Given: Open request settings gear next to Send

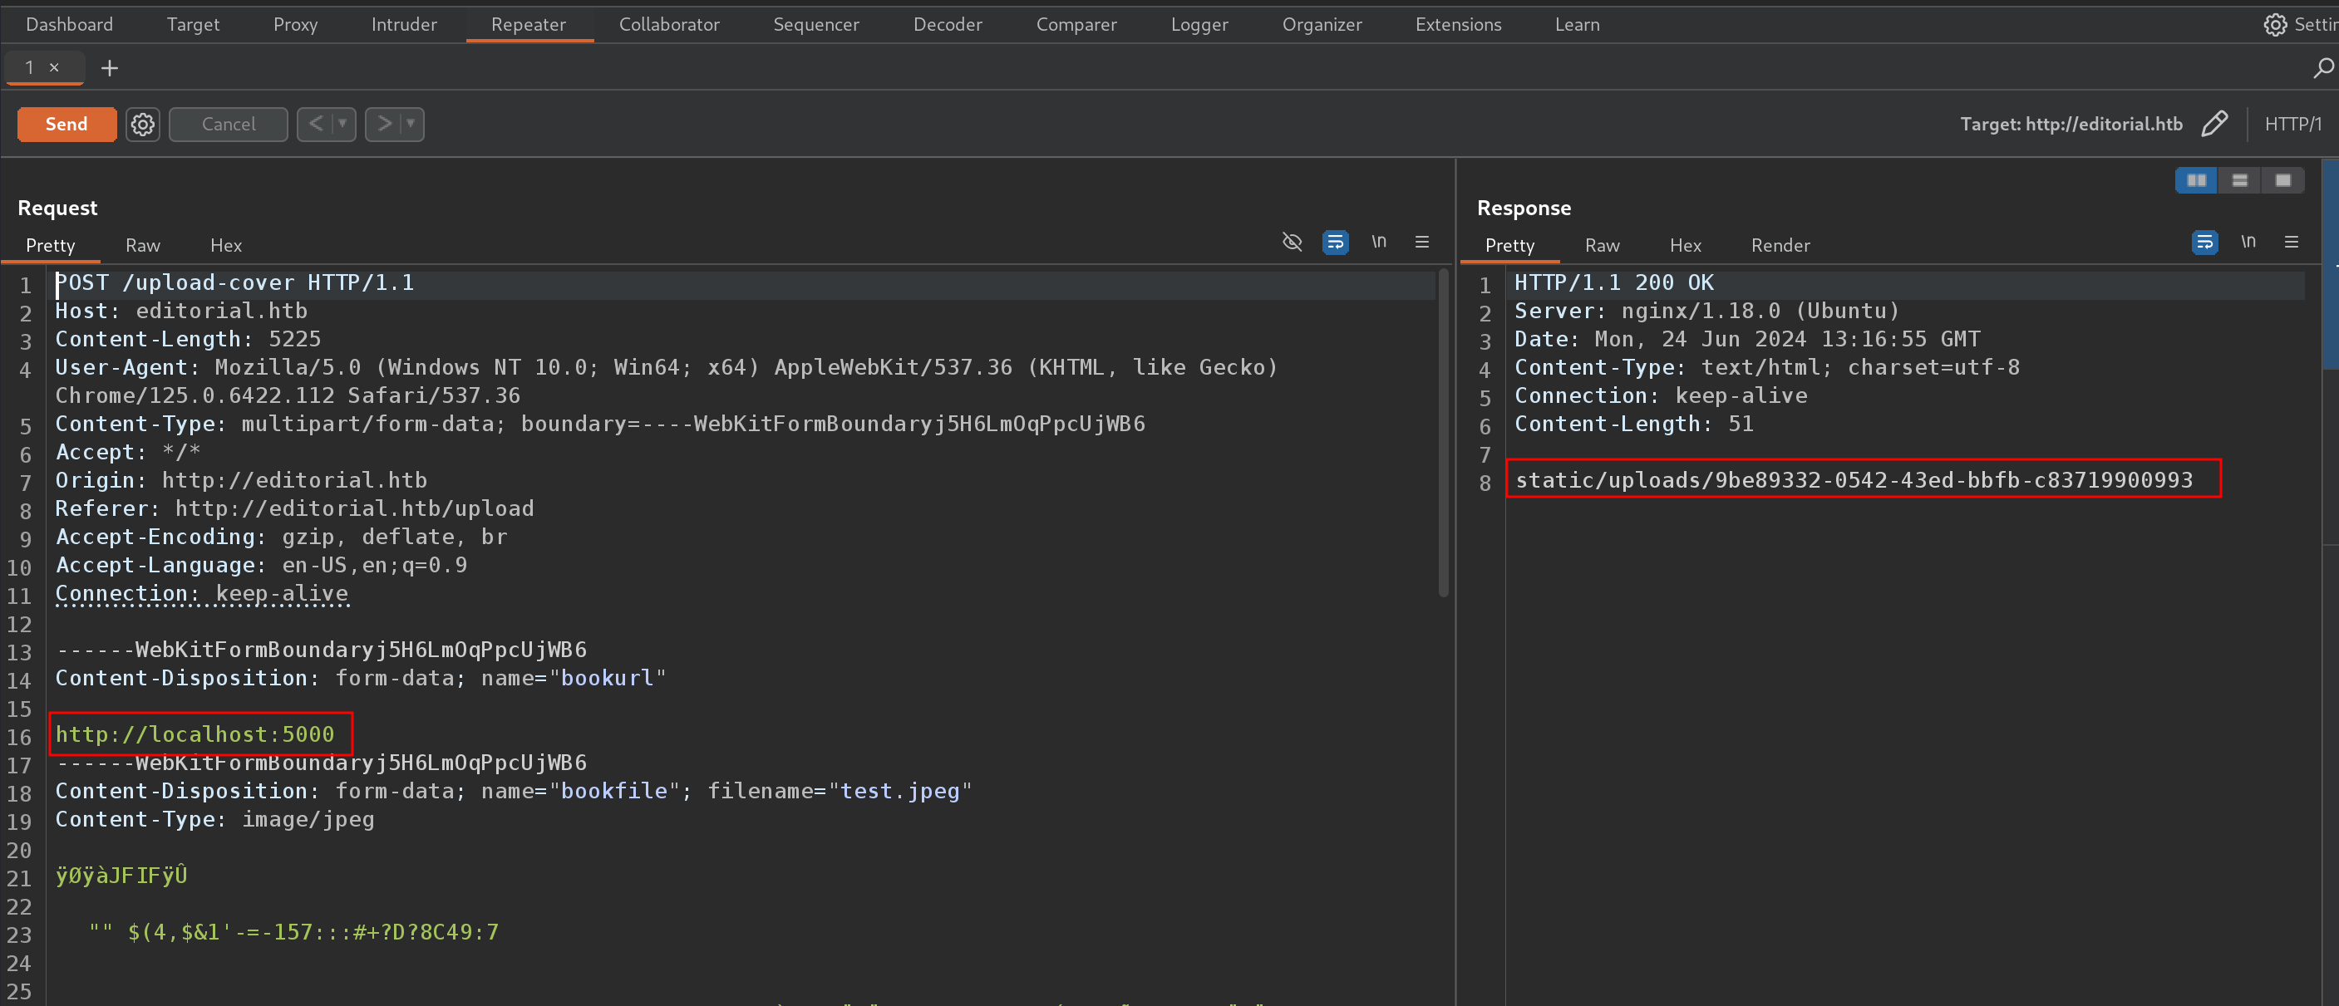Looking at the screenshot, I should pyautogui.click(x=143, y=125).
